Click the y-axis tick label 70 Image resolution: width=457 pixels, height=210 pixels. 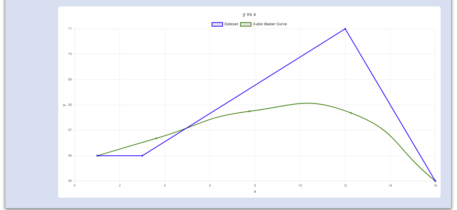click(x=70, y=54)
